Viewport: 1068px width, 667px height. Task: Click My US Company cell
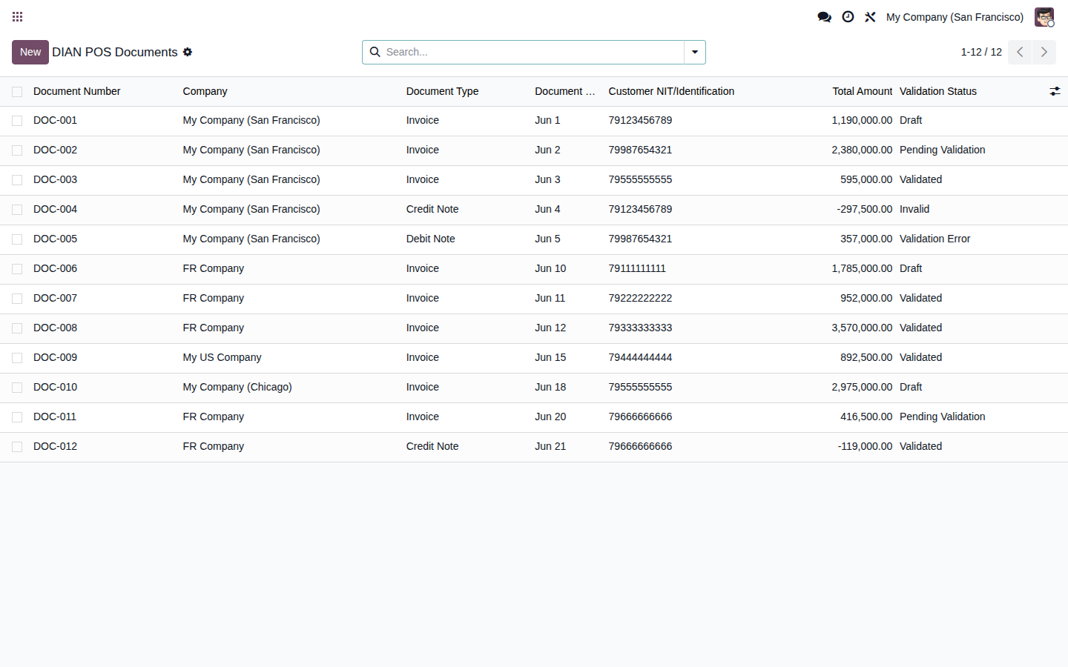(x=222, y=357)
